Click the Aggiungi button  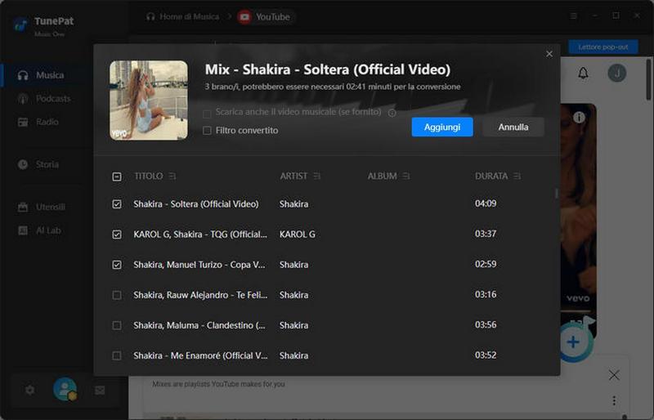(441, 127)
